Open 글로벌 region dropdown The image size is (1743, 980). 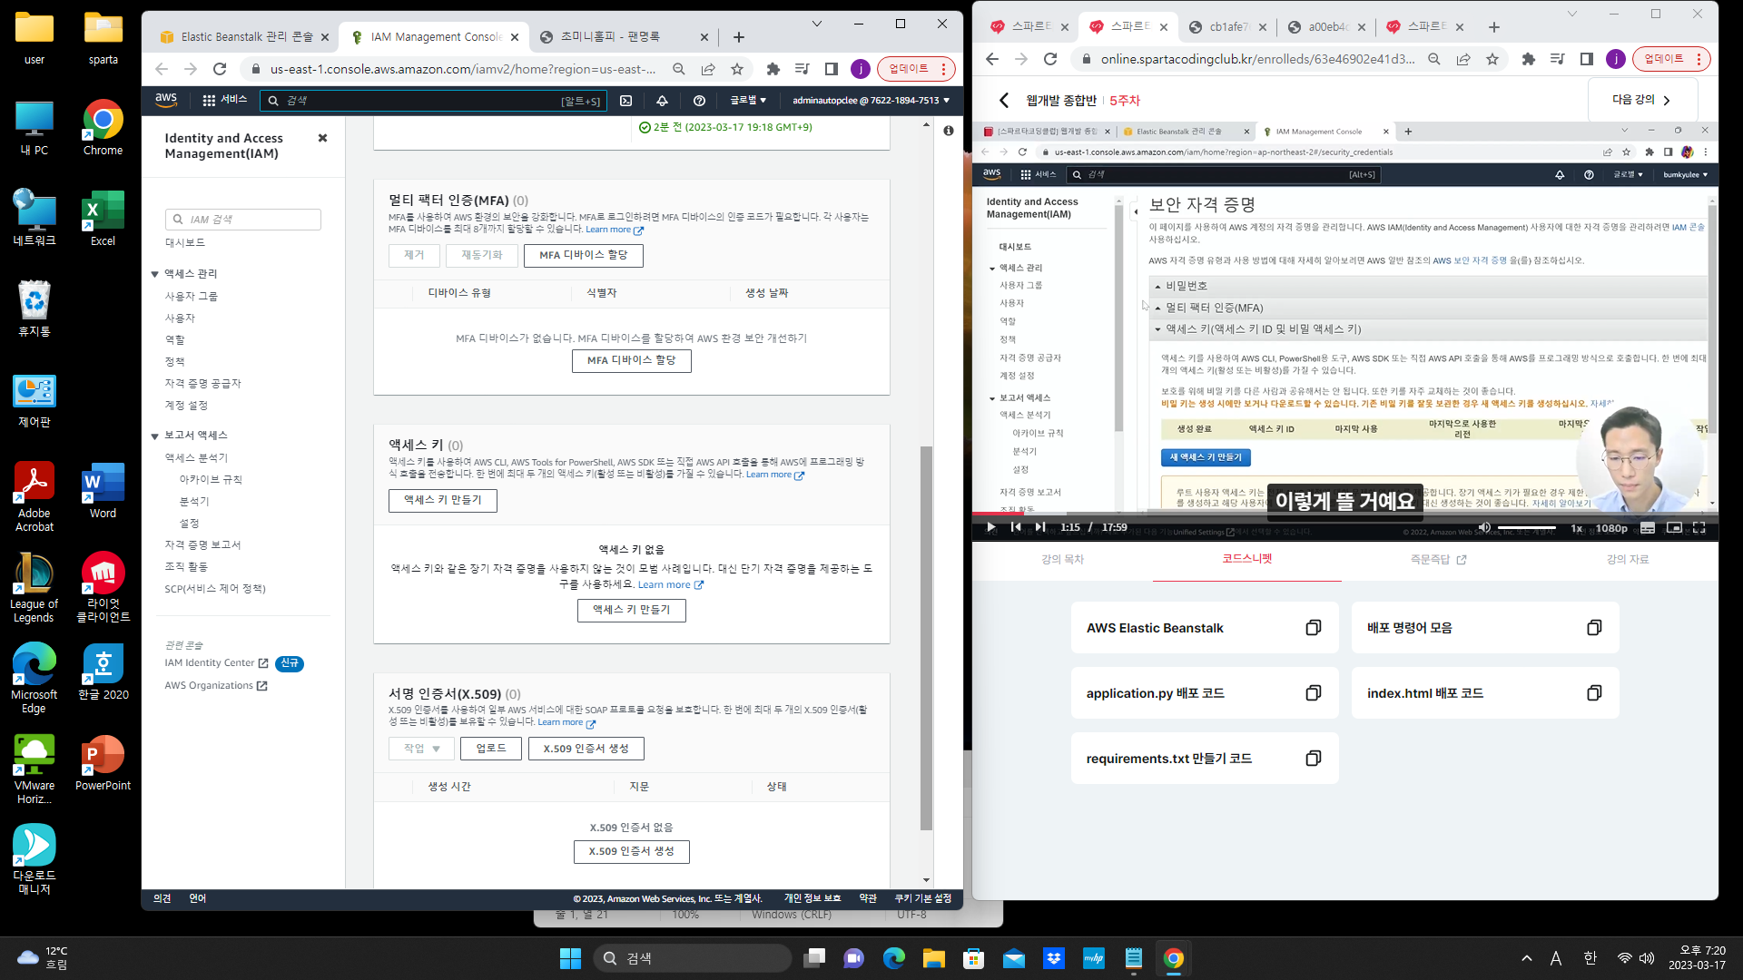[x=748, y=101]
